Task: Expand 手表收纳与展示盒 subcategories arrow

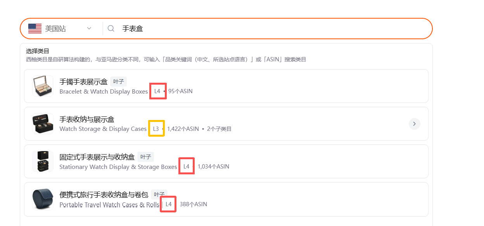Action: tap(415, 124)
